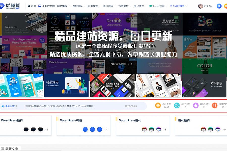Click second thumbnail in 美化插件 card
Screen dimensions: 227x151
coord(211,129)
